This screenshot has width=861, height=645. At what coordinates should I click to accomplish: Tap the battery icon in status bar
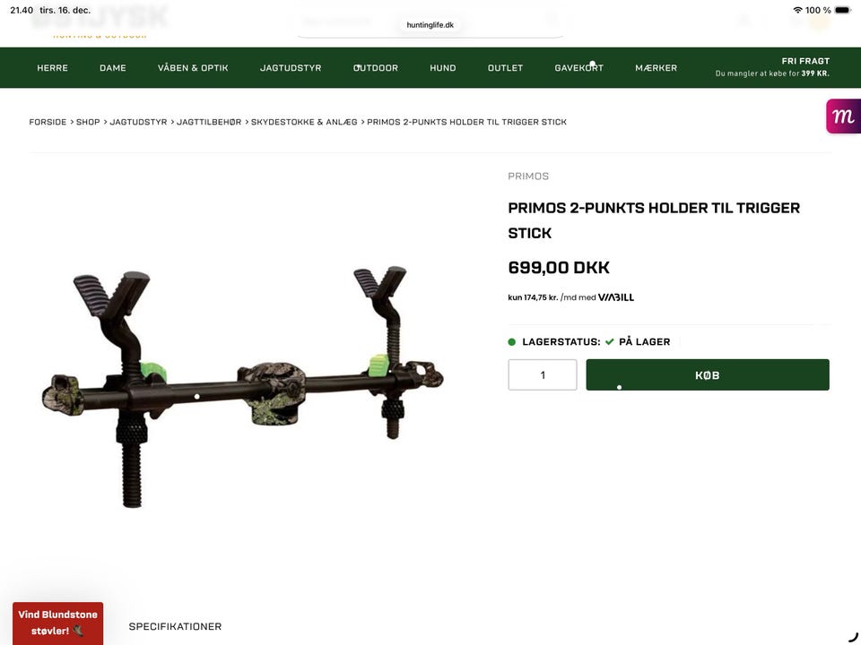pos(843,10)
